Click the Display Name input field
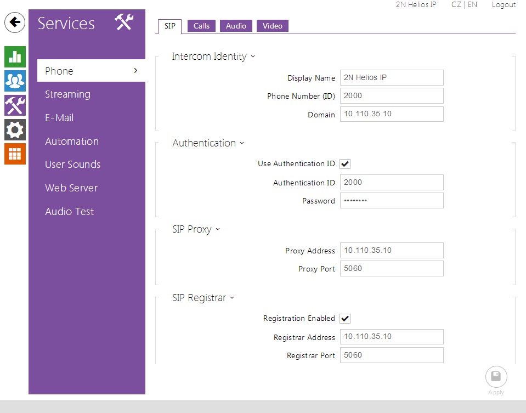This screenshot has height=413, width=526. (x=391, y=78)
